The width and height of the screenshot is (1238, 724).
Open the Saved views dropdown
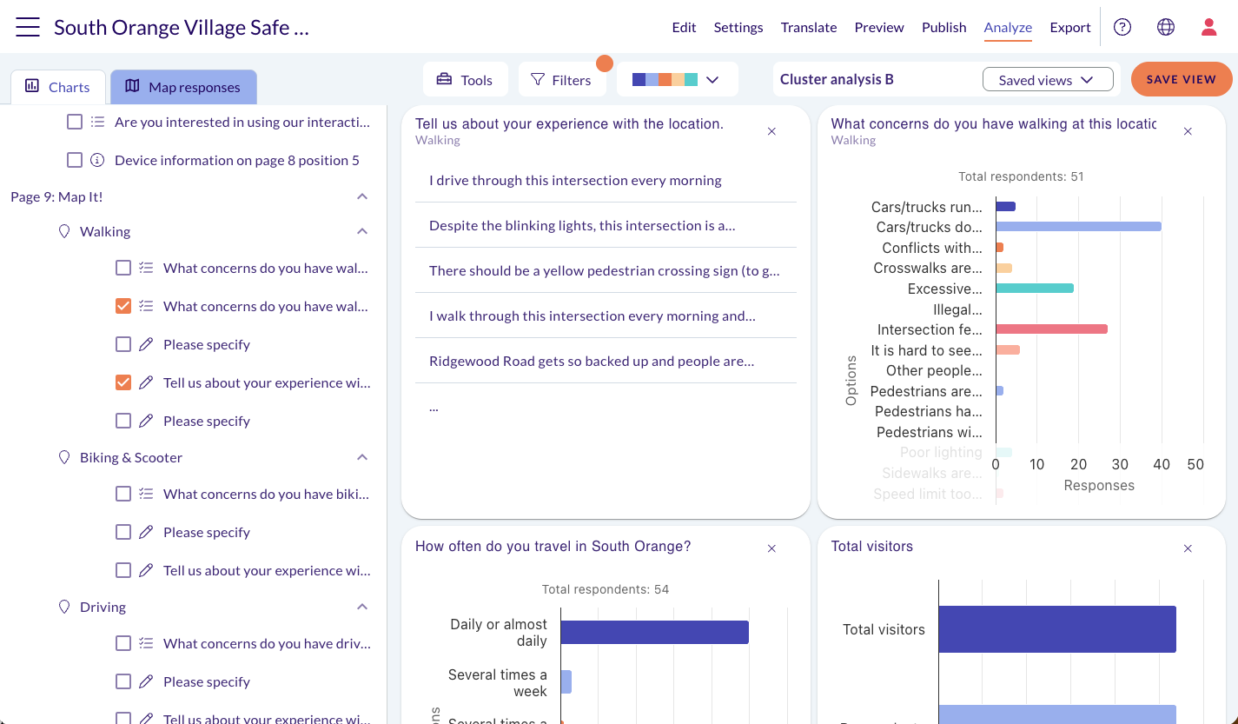[x=1048, y=79]
